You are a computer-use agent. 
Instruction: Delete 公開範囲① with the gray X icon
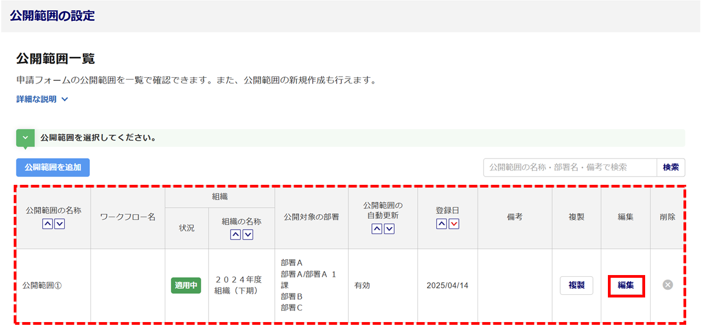pyautogui.click(x=668, y=285)
